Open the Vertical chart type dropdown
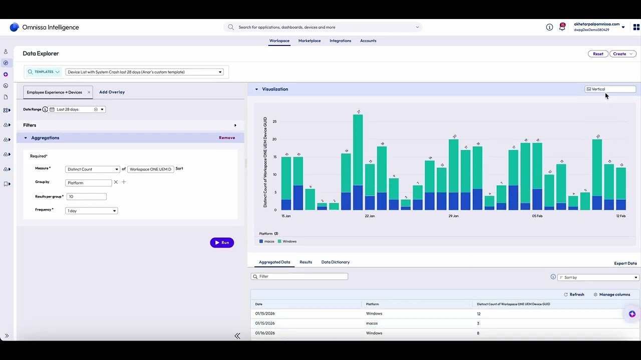This screenshot has height=360, width=641. 610,89
